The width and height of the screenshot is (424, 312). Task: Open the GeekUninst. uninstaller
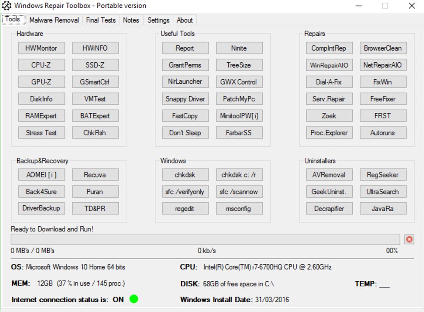tap(329, 192)
